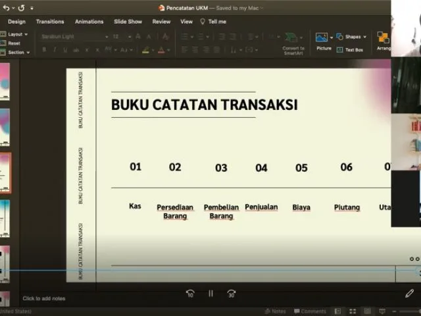
Task: Toggle Bold formatting
Action: pyautogui.click(x=45, y=49)
